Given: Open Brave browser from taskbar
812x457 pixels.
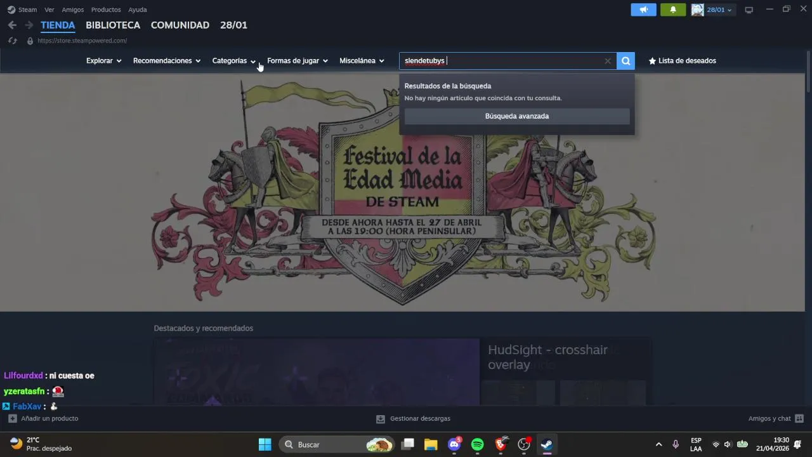Looking at the screenshot, I should pos(501,444).
